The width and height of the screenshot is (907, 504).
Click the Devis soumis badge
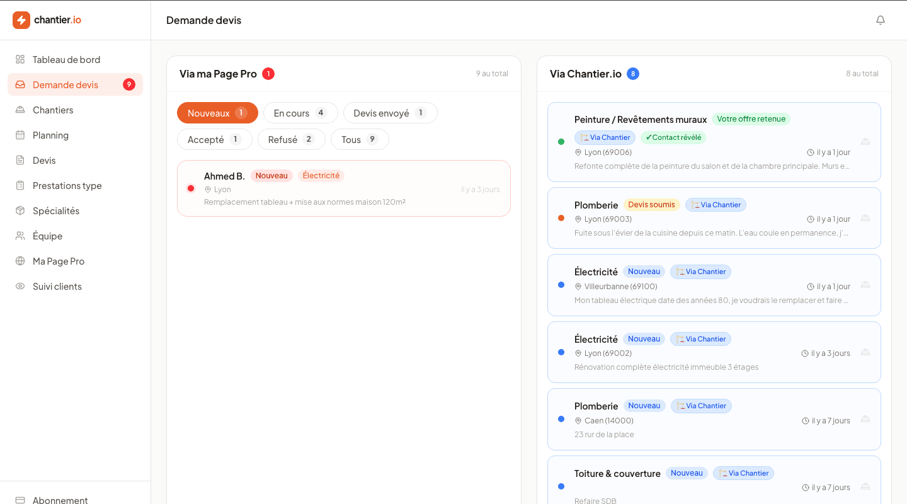(652, 205)
